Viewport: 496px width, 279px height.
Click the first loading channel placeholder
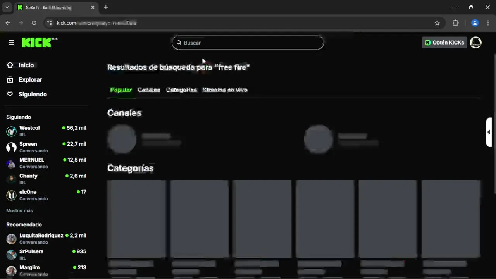(144, 139)
